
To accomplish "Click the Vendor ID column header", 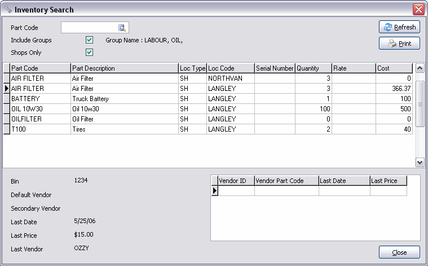I will coord(236,181).
